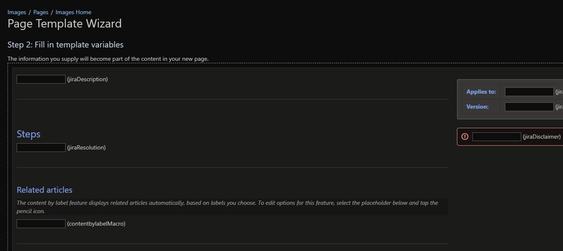Focus the Applies to input field
This screenshot has width=563, height=251.
pos(529,92)
